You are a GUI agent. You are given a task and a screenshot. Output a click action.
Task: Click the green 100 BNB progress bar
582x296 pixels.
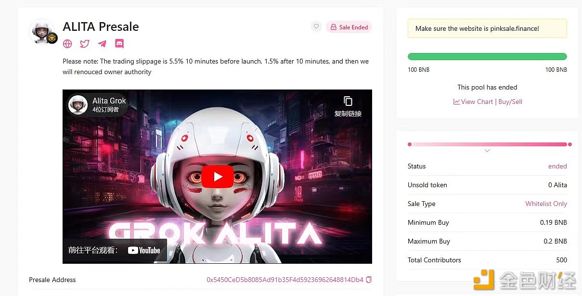coord(487,56)
